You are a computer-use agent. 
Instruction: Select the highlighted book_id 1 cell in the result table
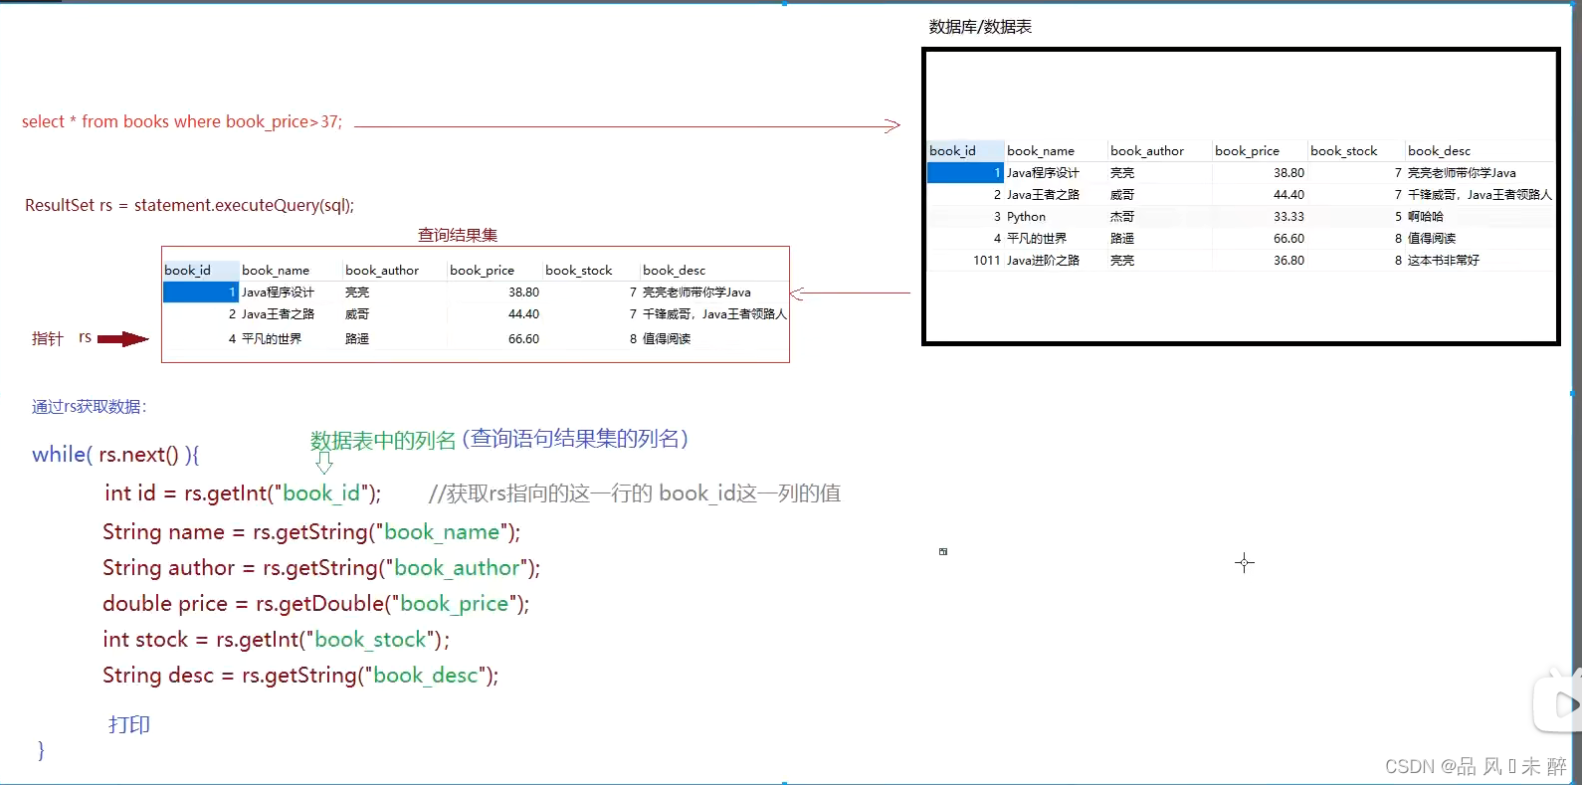tap(201, 293)
